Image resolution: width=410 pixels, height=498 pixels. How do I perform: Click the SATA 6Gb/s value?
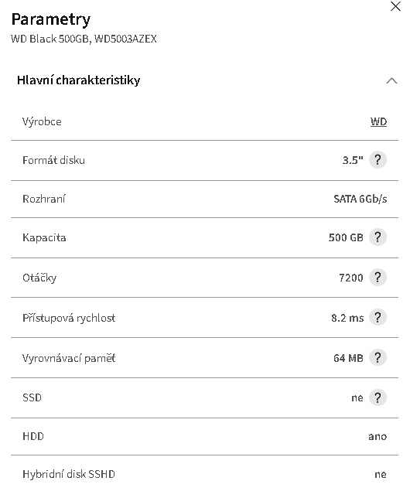tap(360, 200)
